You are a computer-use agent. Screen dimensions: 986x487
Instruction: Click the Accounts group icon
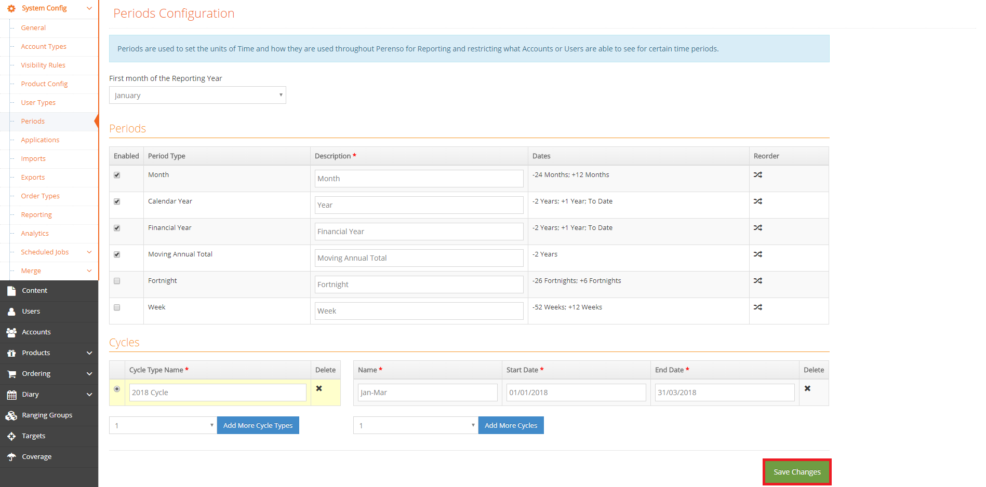[11, 332]
